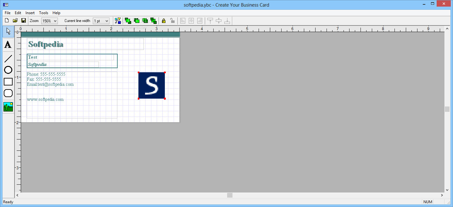Click the New document icon
This screenshot has width=453, height=207.
[7, 21]
